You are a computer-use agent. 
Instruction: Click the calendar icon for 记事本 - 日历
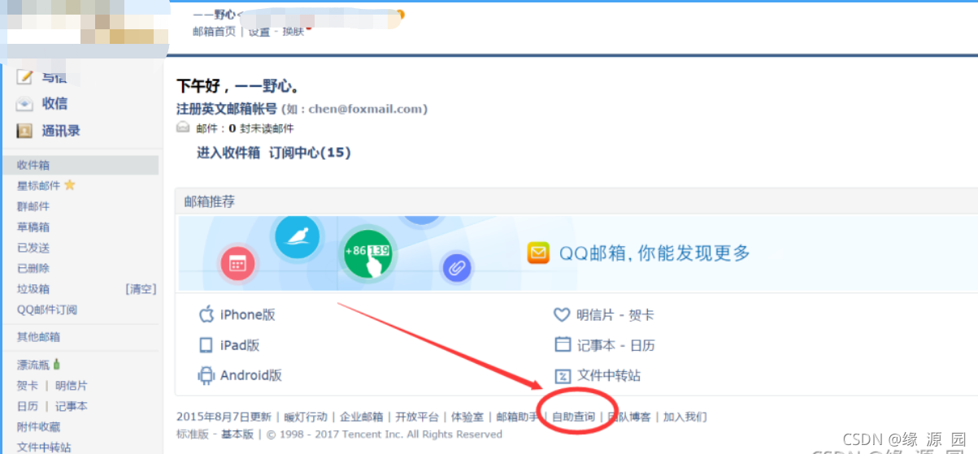(563, 344)
